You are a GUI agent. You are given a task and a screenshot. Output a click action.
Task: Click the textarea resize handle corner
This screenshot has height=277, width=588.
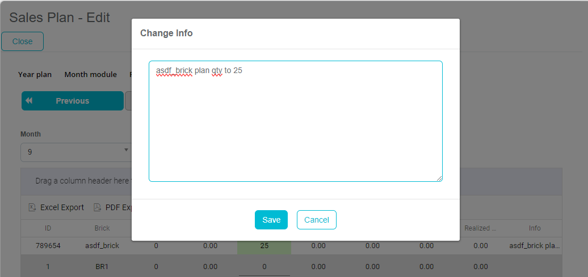(x=439, y=178)
